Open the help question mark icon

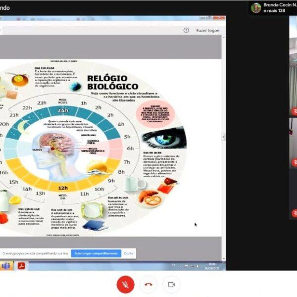click(186, 30)
